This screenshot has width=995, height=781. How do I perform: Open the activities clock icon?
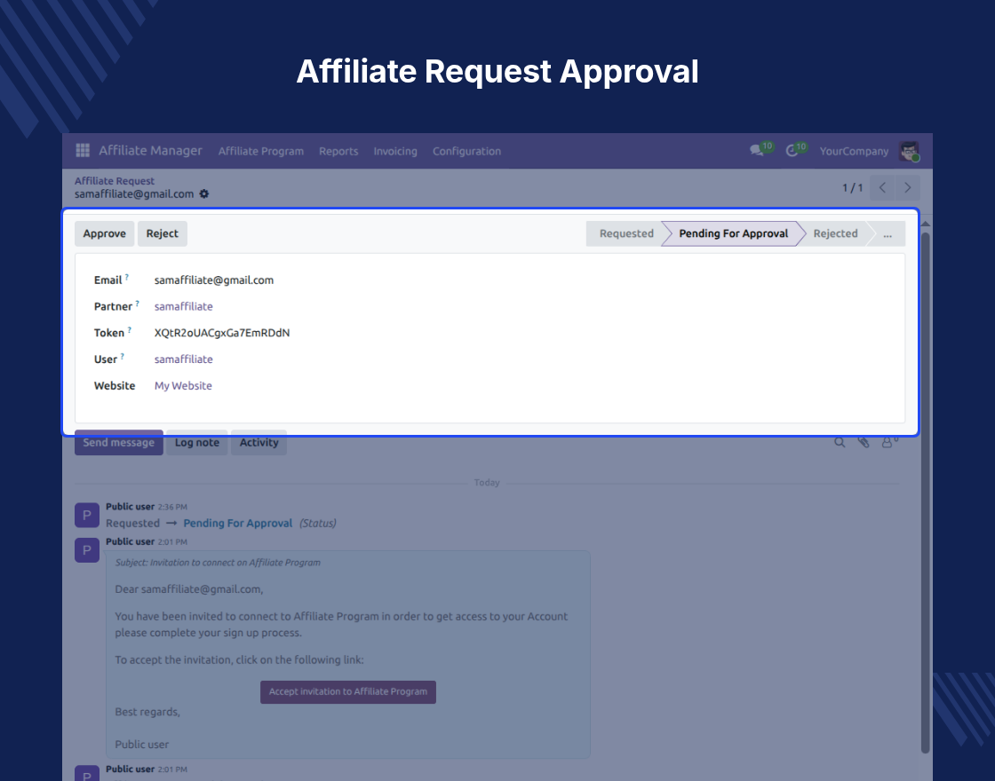pyautogui.click(x=792, y=151)
